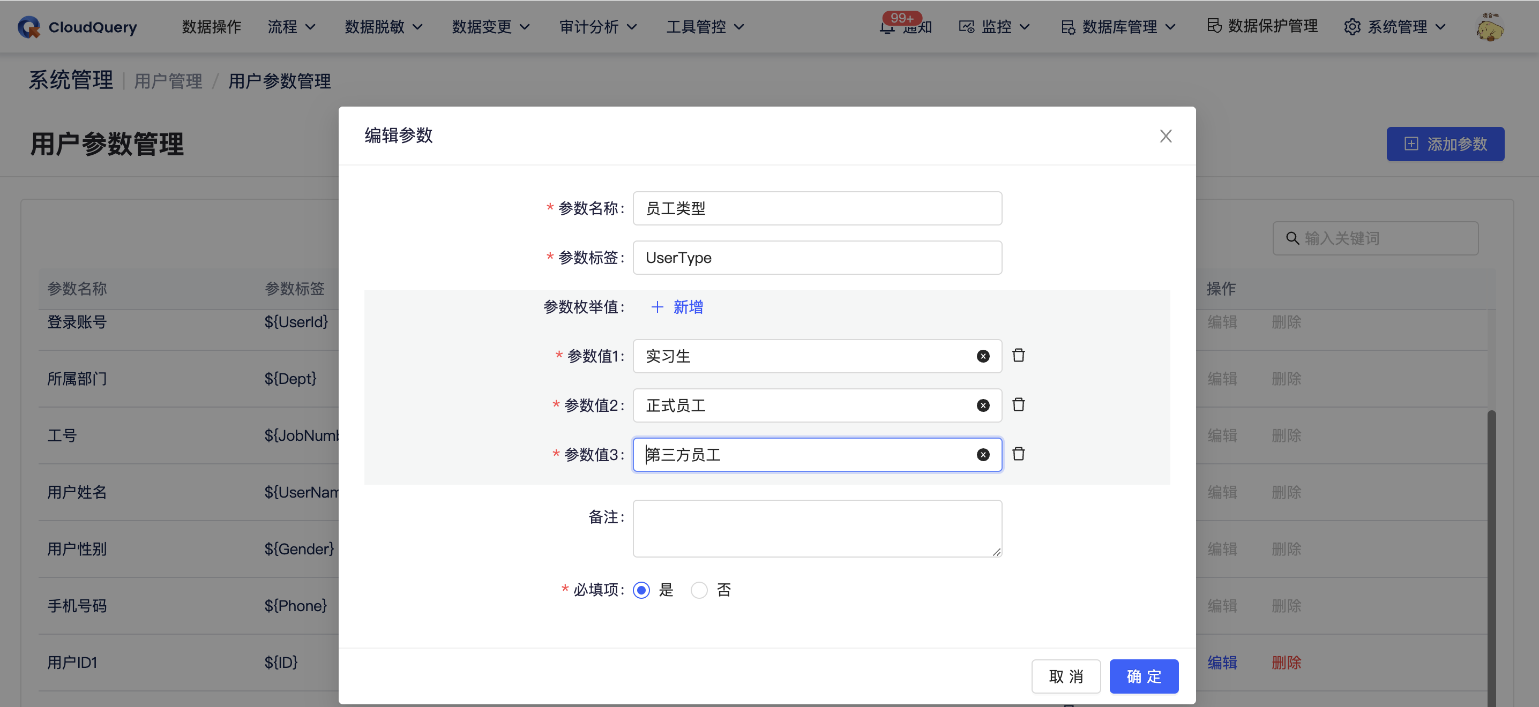
Task: Click the search magnifier in keyword box
Action: click(x=1293, y=238)
